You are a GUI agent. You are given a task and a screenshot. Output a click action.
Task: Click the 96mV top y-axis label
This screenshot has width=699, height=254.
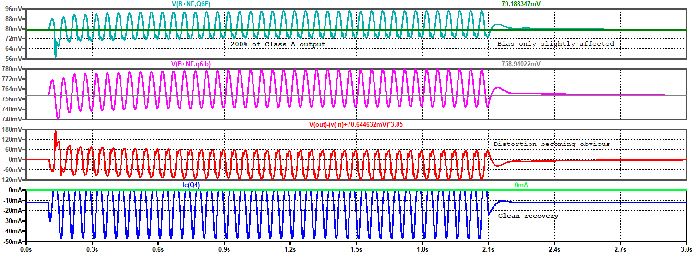click(x=13, y=9)
